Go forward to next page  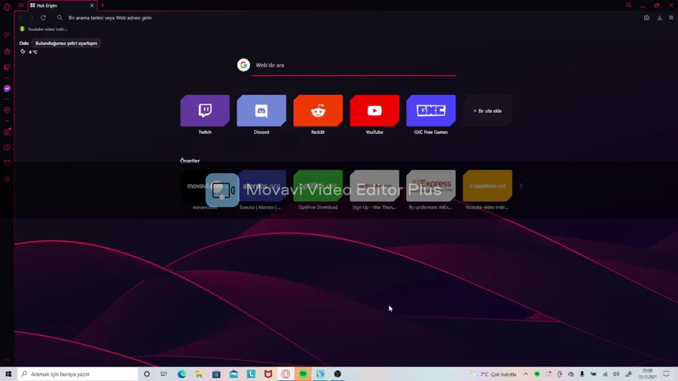(x=32, y=18)
